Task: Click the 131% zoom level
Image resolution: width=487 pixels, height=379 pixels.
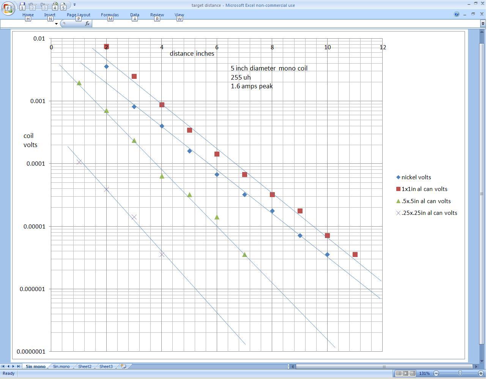Action: 424,373
